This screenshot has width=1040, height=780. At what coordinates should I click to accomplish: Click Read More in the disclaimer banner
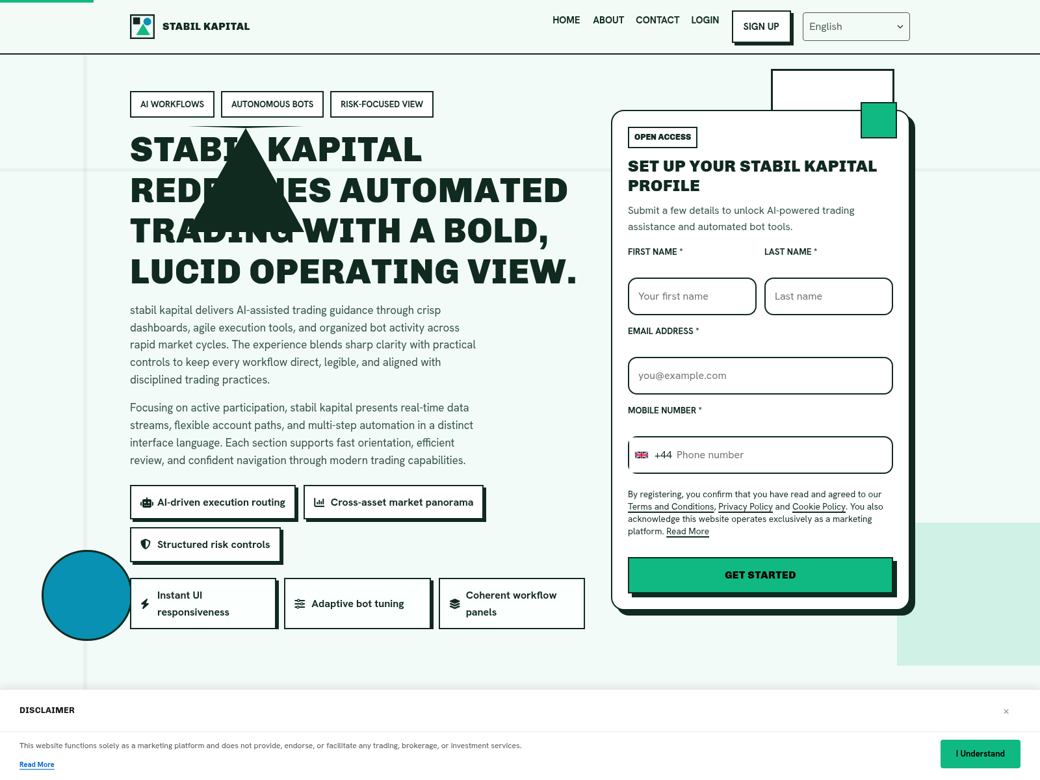(37, 764)
